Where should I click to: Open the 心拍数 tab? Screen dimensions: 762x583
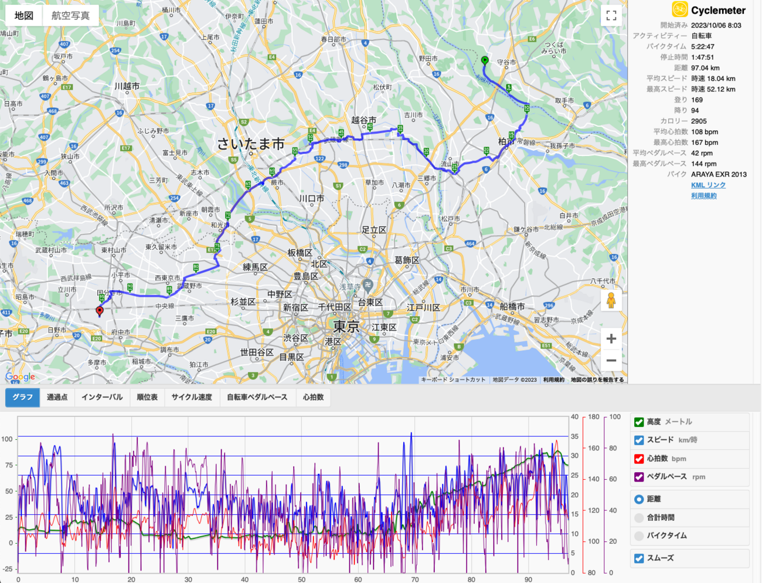pos(313,397)
